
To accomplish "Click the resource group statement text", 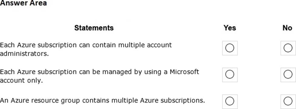I will (102, 101).
